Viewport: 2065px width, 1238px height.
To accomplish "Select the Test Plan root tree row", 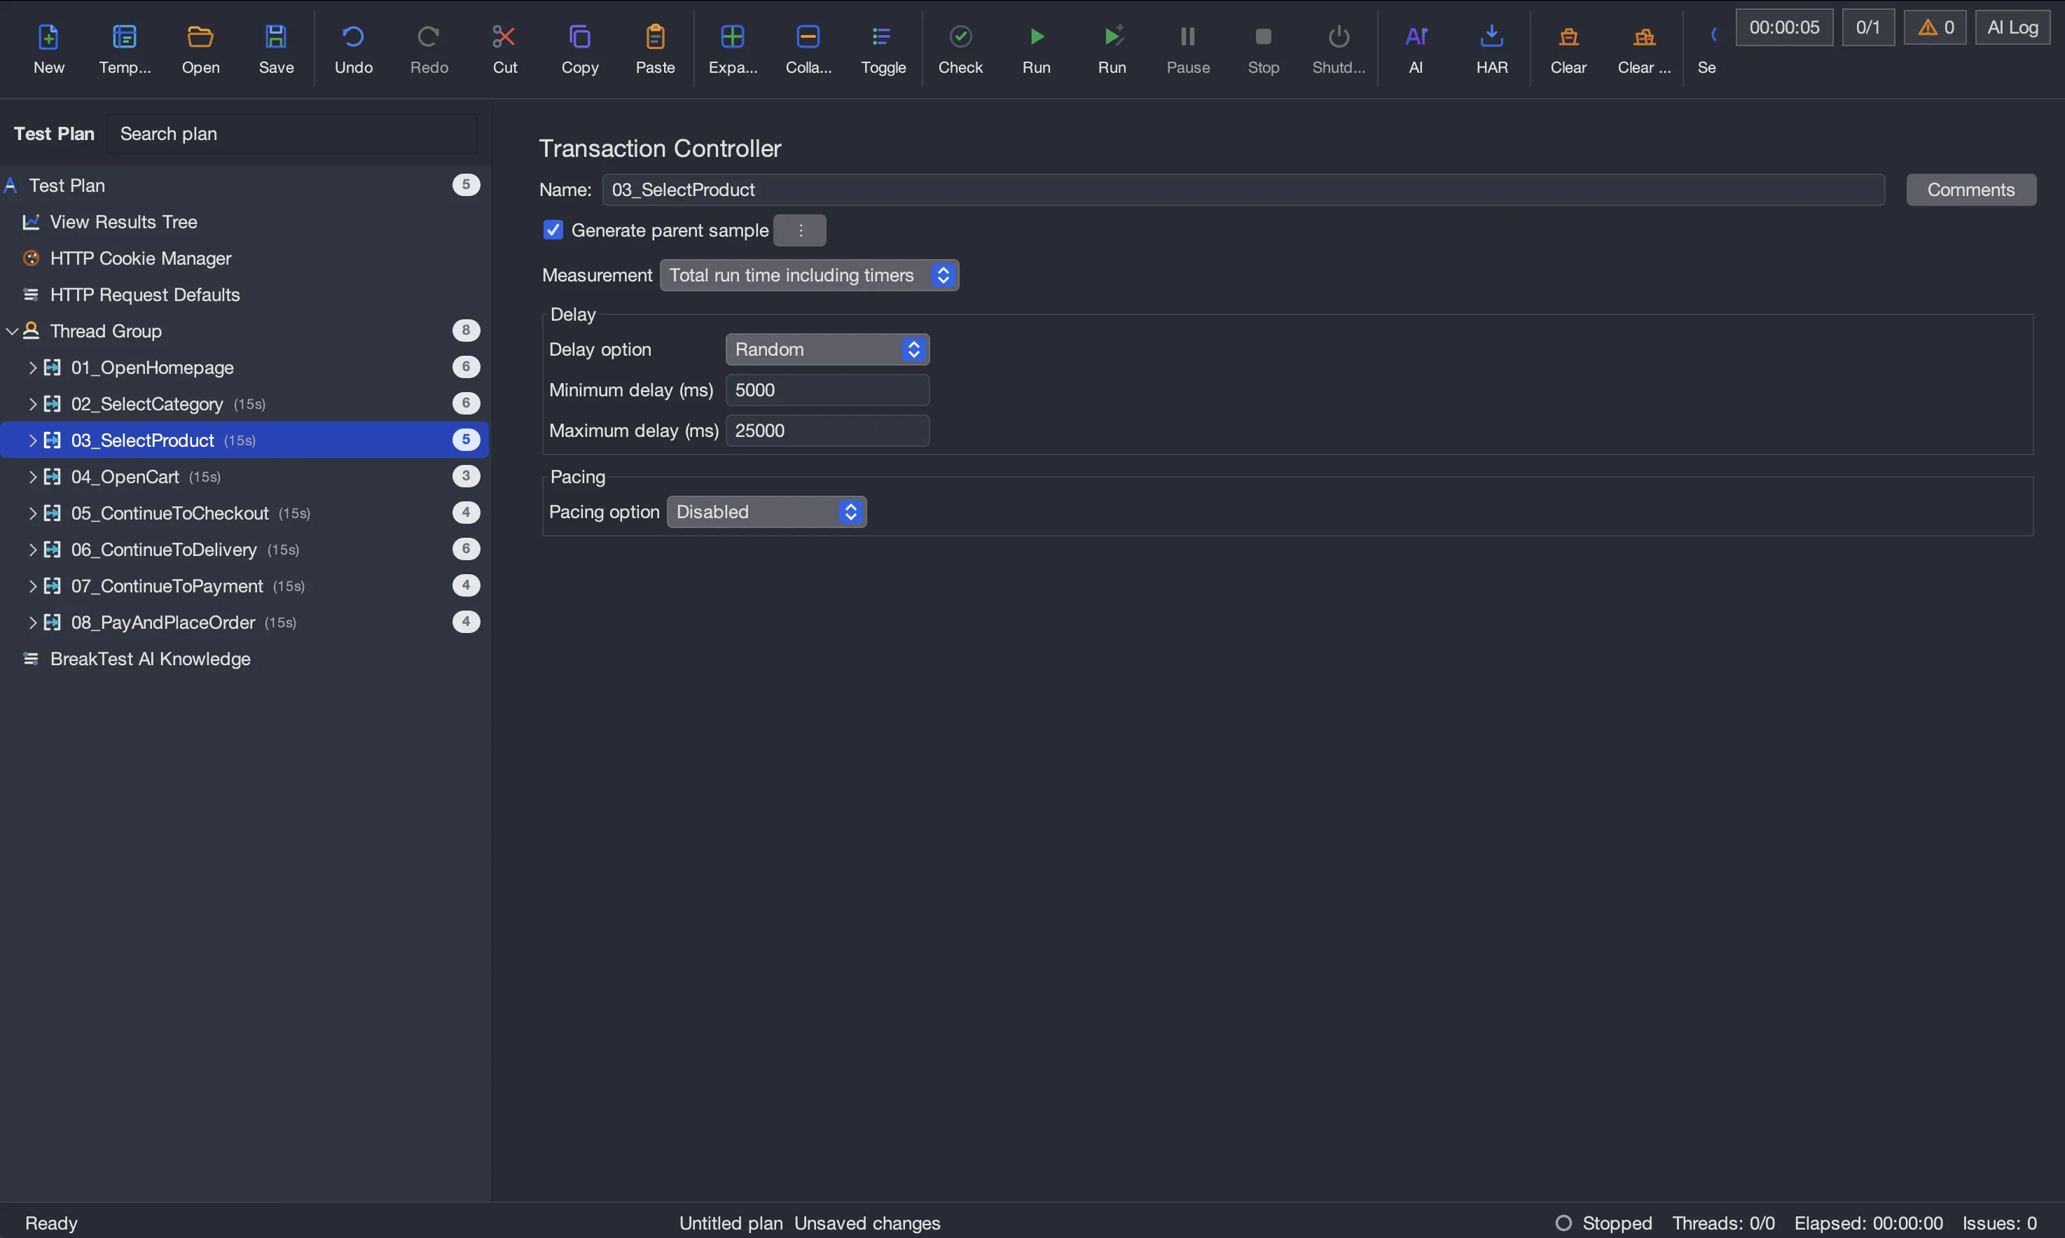I will click(244, 185).
